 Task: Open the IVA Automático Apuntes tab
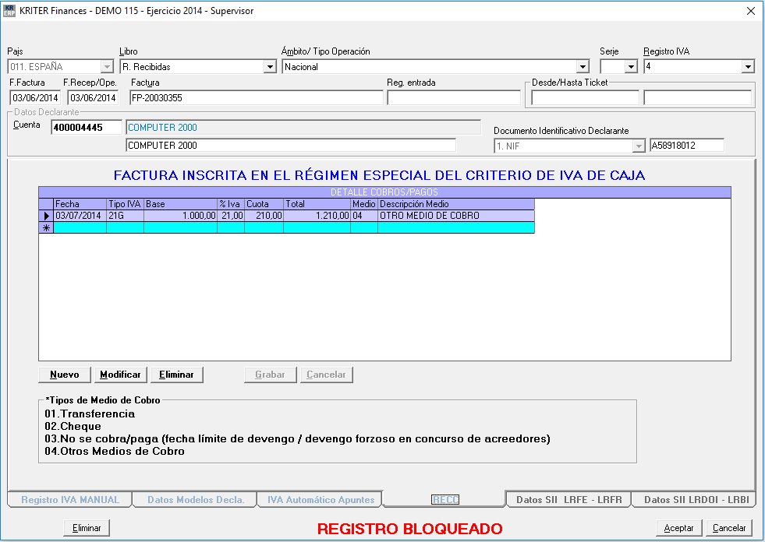[x=321, y=500]
